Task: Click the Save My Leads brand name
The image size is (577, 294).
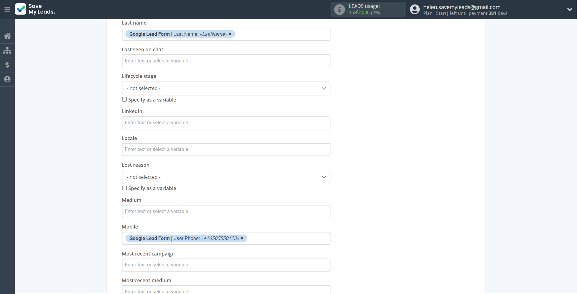Action: tap(42, 9)
